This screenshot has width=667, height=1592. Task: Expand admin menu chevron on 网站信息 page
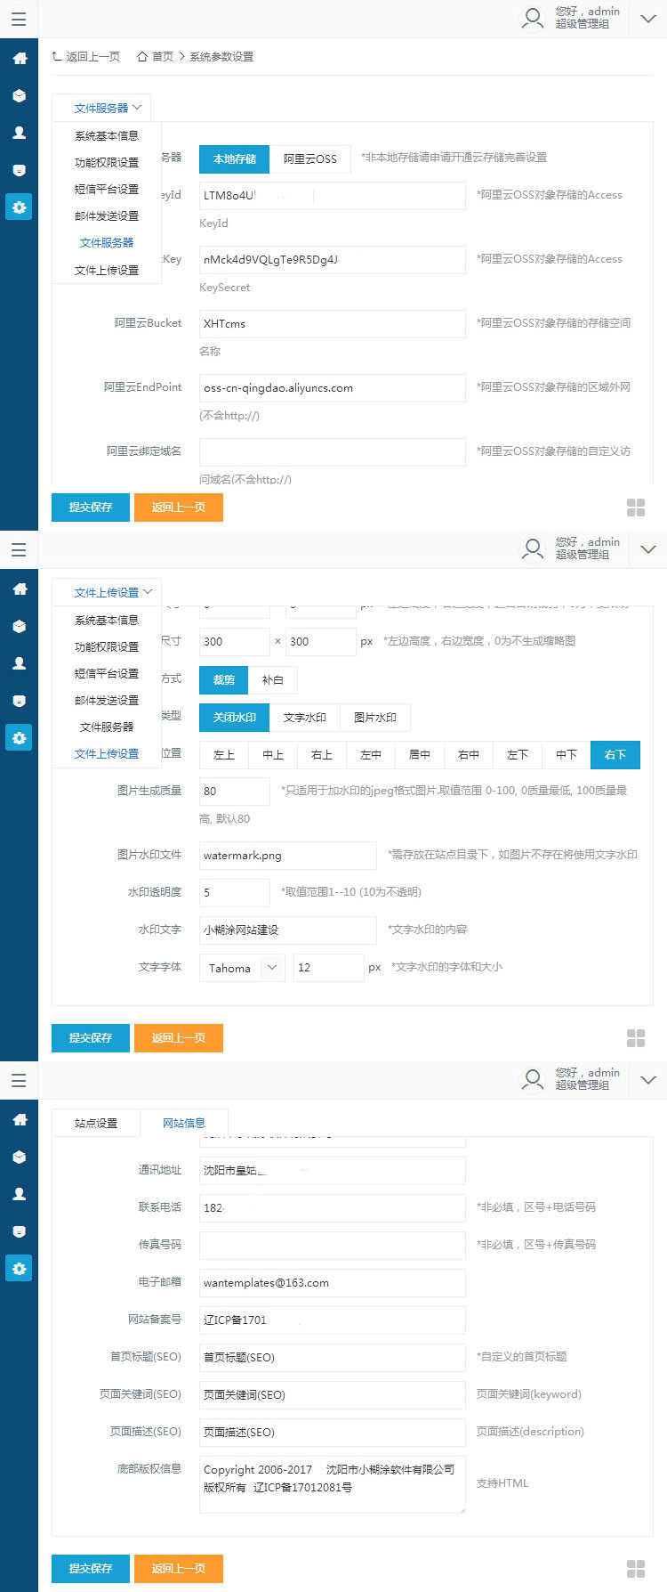coord(648,1080)
